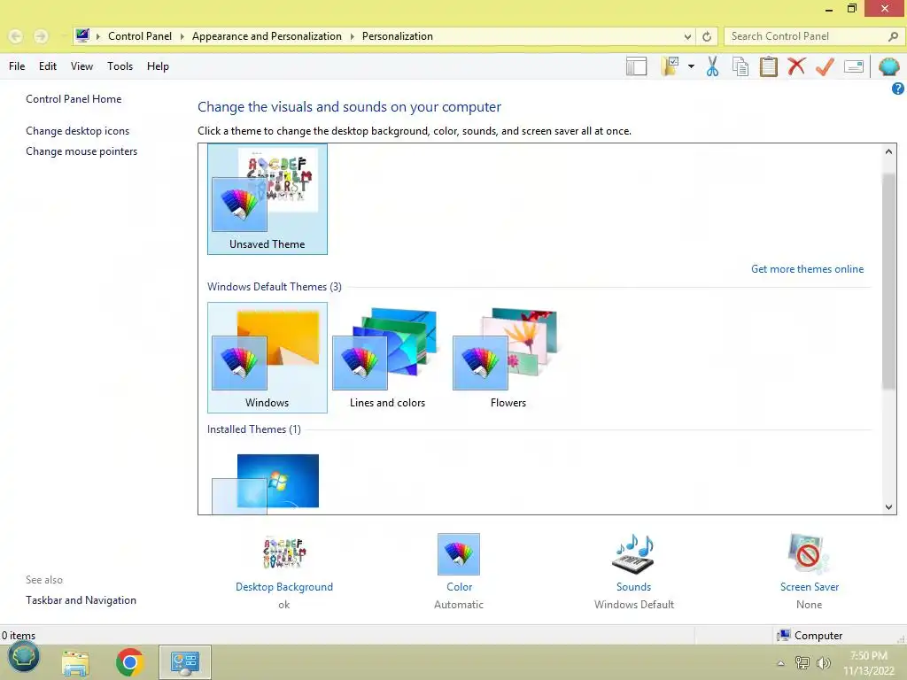Click the Paste clipboard icon

pos(768,66)
